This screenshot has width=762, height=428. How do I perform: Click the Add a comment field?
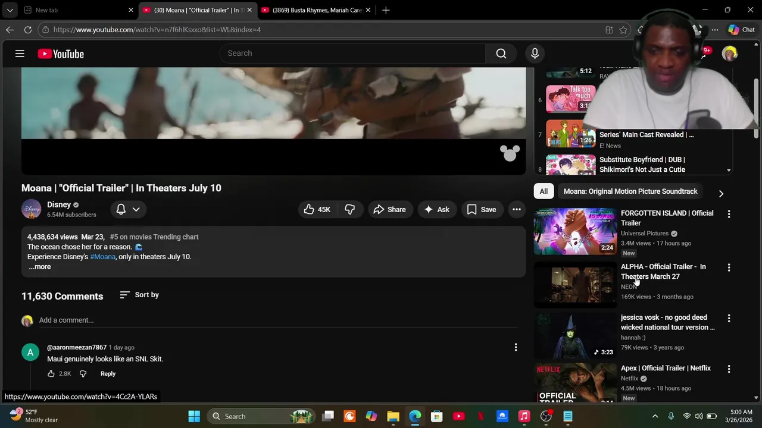tap(278, 320)
